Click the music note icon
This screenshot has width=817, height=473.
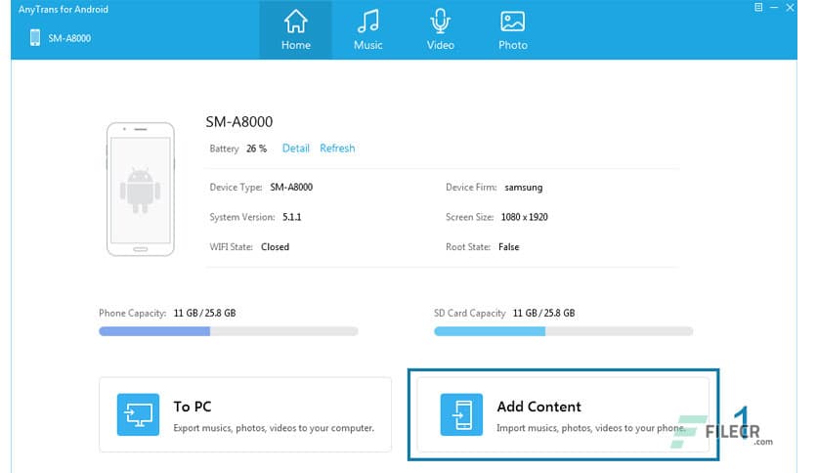click(x=367, y=21)
